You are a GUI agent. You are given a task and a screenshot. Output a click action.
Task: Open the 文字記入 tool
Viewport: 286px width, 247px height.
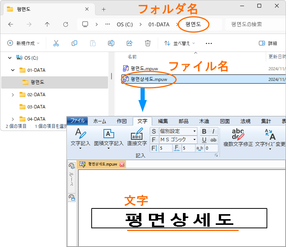tap(81, 139)
